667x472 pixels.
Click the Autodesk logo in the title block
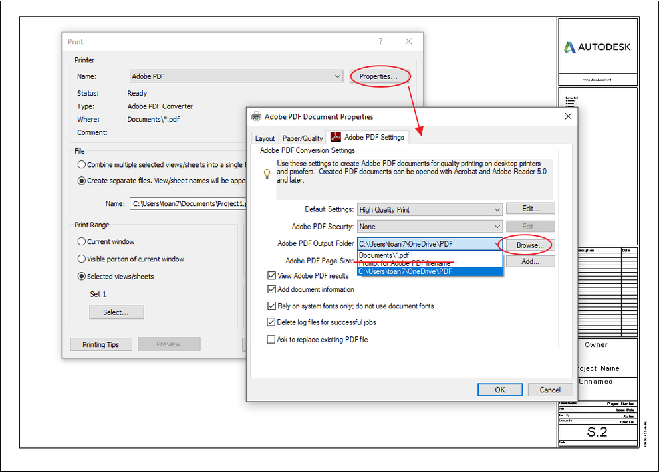click(x=597, y=47)
